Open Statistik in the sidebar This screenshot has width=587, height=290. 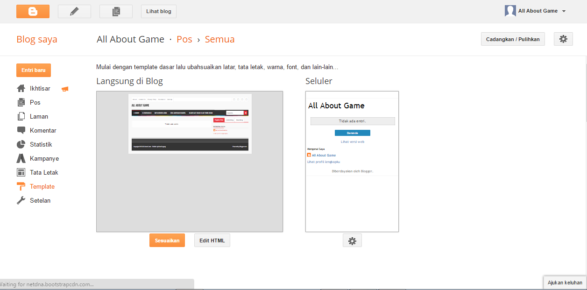[x=41, y=144]
